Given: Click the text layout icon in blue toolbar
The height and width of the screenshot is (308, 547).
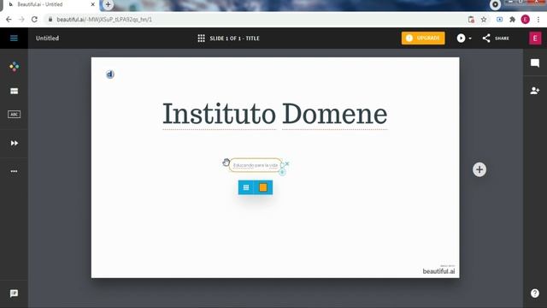Looking at the screenshot, I should (x=246, y=187).
